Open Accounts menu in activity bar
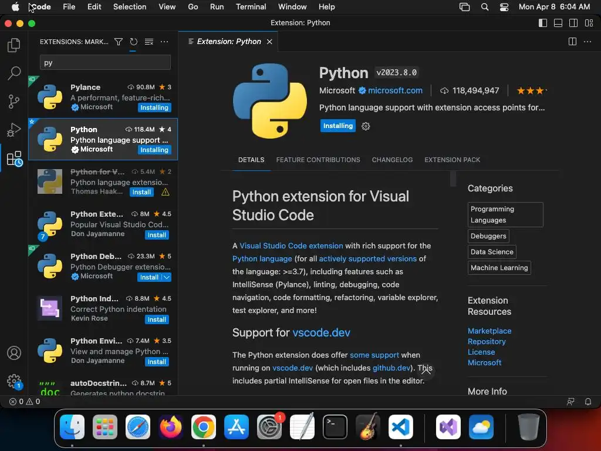The height and width of the screenshot is (451, 601). click(14, 353)
